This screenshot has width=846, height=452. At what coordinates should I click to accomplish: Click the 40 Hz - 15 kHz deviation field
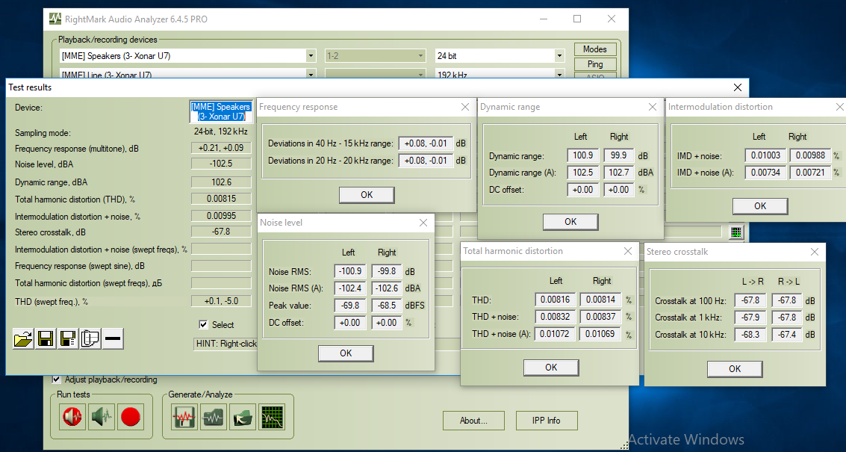point(426,143)
